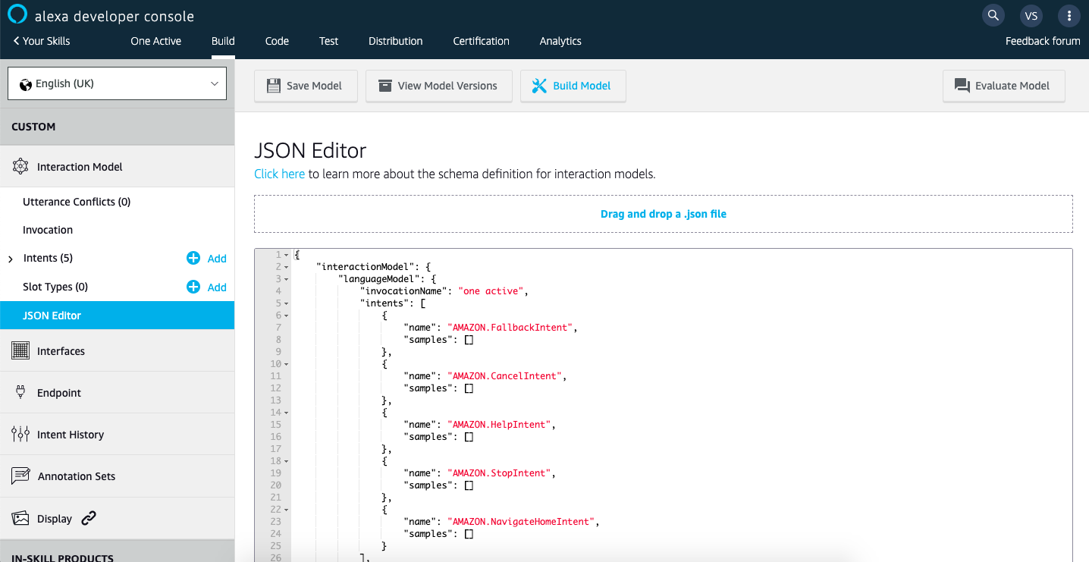Click the Display image icon
This screenshot has height=562, width=1089.
click(20, 518)
